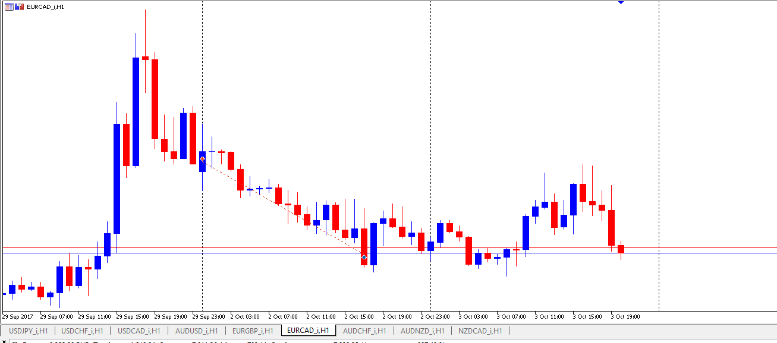Click the '29 Sep 07:00' time label

coord(57,317)
